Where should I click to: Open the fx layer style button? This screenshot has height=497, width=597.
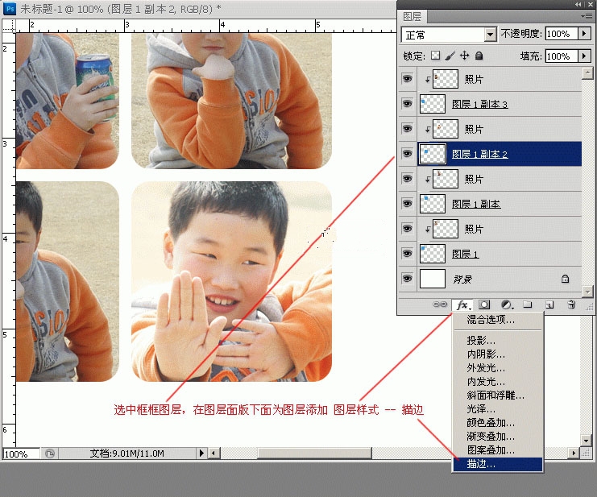click(462, 304)
